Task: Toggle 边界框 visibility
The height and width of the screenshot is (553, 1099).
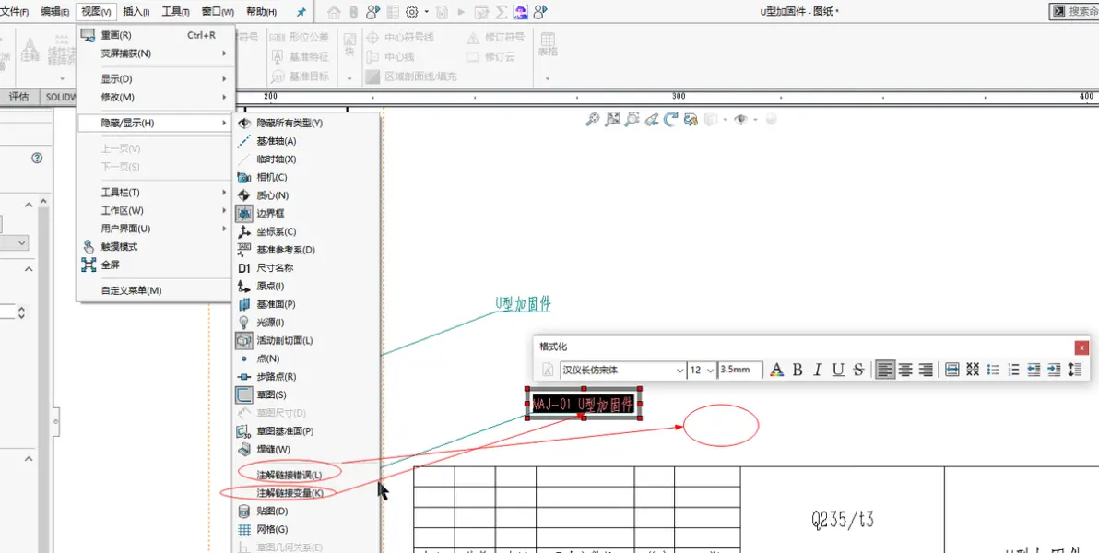Action: [x=306, y=213]
